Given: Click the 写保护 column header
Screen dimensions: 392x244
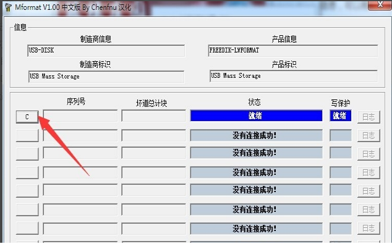Looking at the screenshot, I should point(341,103).
